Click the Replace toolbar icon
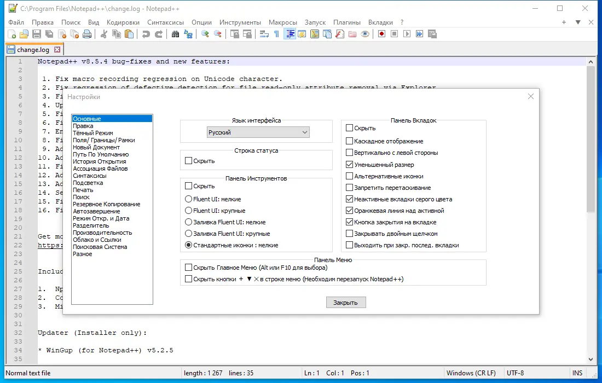 coord(188,34)
